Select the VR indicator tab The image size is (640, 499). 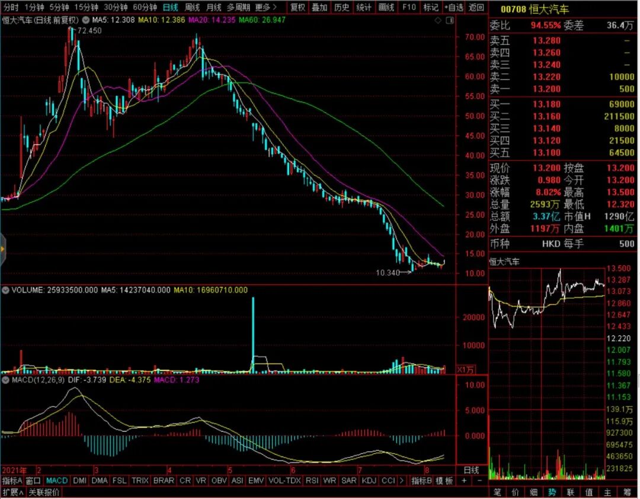[201, 481]
